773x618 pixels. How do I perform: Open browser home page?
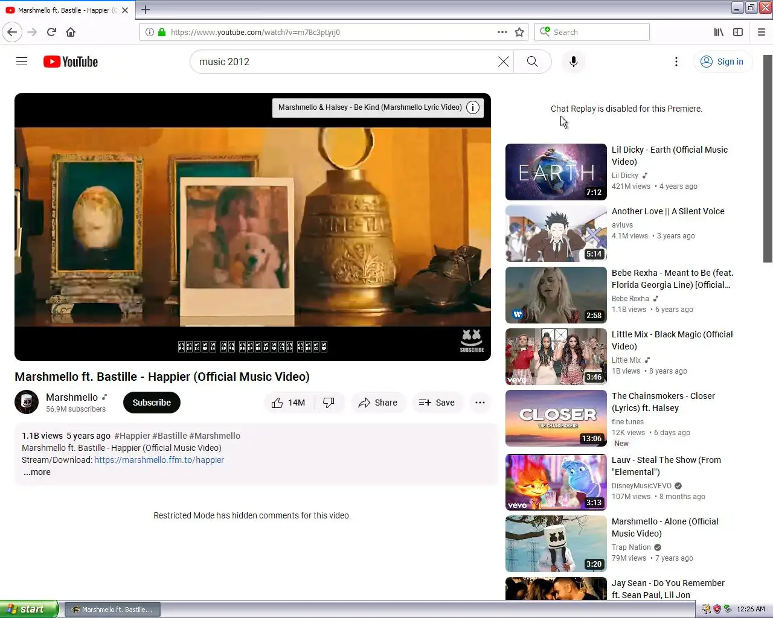[x=71, y=32]
